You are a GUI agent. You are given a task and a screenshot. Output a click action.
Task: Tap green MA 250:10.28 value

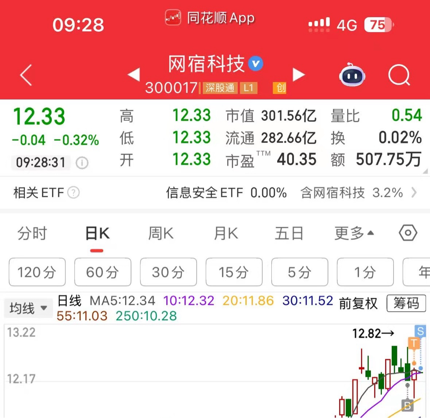pos(146,316)
